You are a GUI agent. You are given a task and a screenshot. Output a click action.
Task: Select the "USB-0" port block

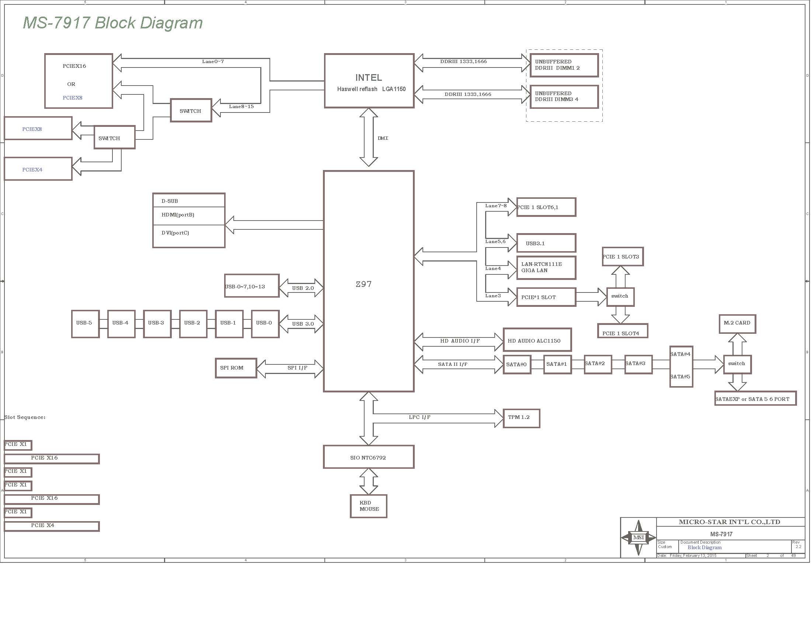pyautogui.click(x=265, y=324)
